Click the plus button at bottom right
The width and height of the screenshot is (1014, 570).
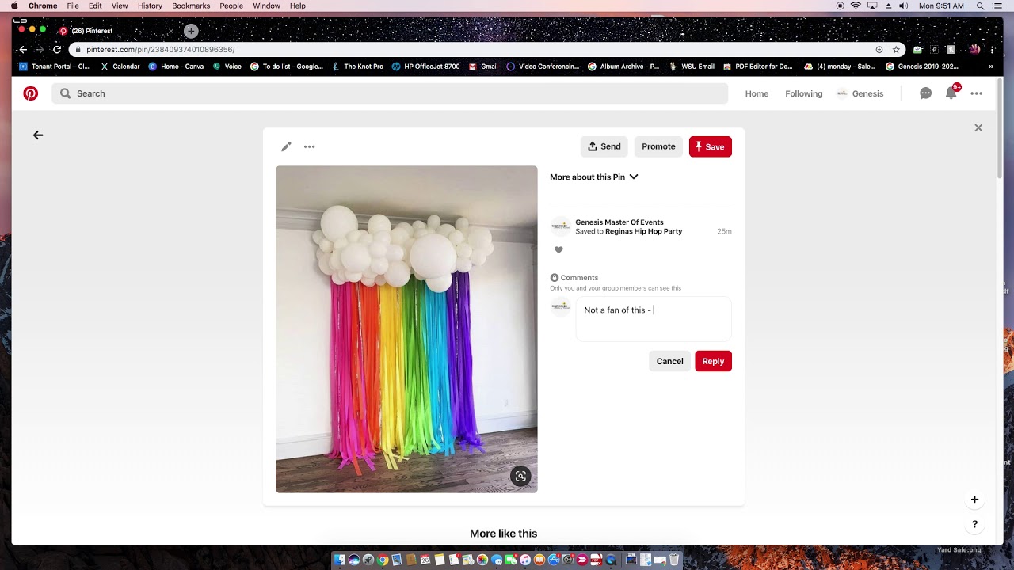pyautogui.click(x=974, y=500)
